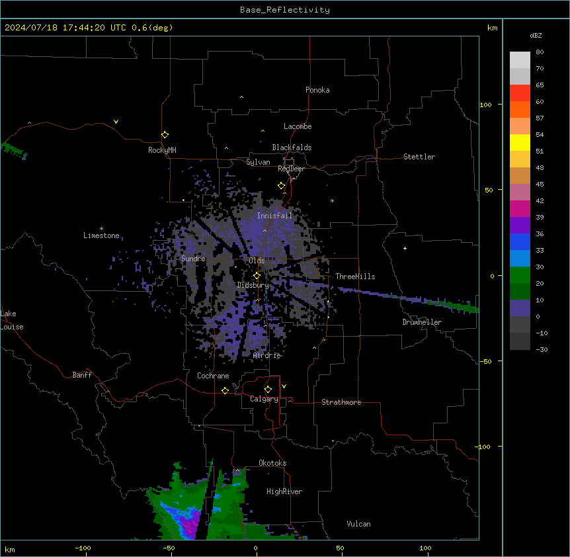Click the Vulcan town label
Screen dimensions: 570x557
click(359, 524)
